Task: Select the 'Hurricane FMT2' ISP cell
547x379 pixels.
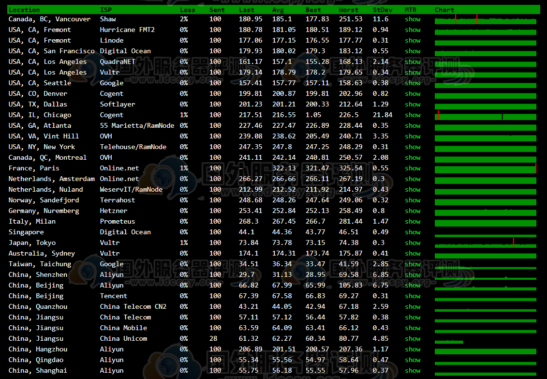Action: (x=127, y=30)
